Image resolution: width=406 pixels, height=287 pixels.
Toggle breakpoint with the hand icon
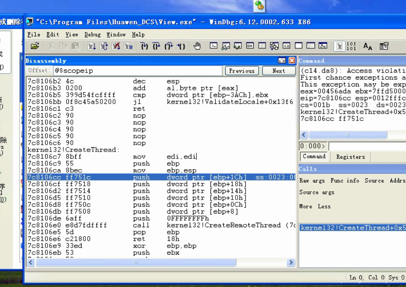[197, 46]
